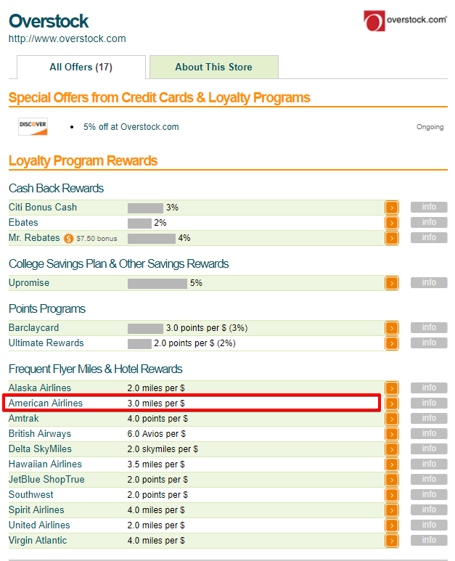Click the Mr. Rebates dollar bonus icon
This screenshot has width=455, height=561.
(x=68, y=238)
